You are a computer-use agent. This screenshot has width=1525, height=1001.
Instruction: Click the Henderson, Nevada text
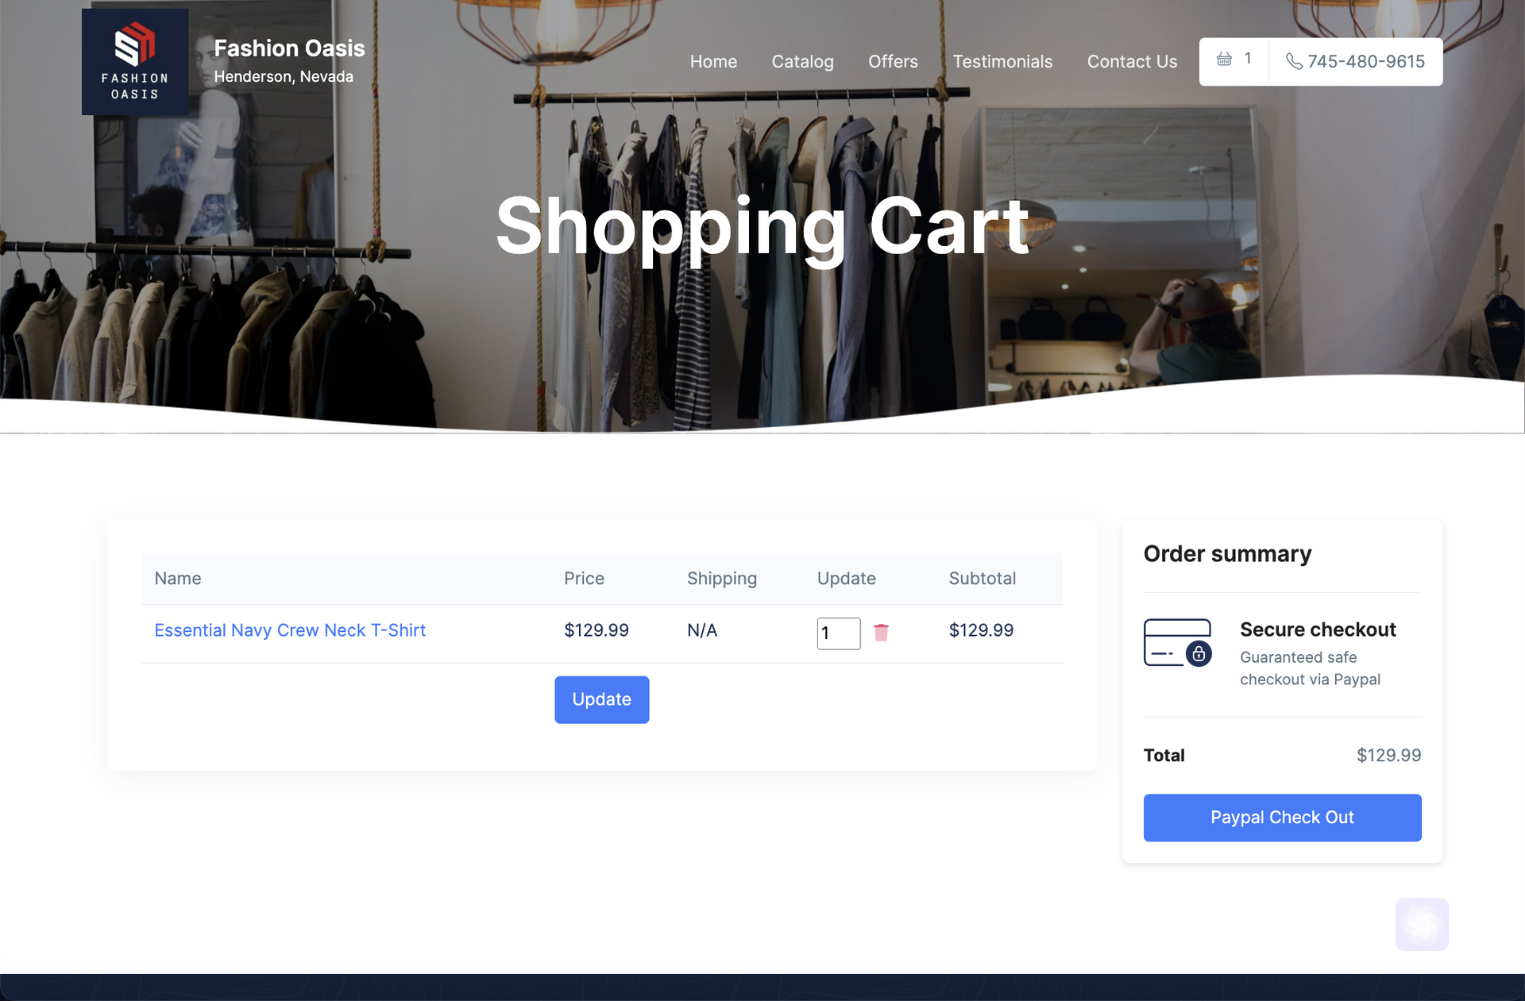284,76
